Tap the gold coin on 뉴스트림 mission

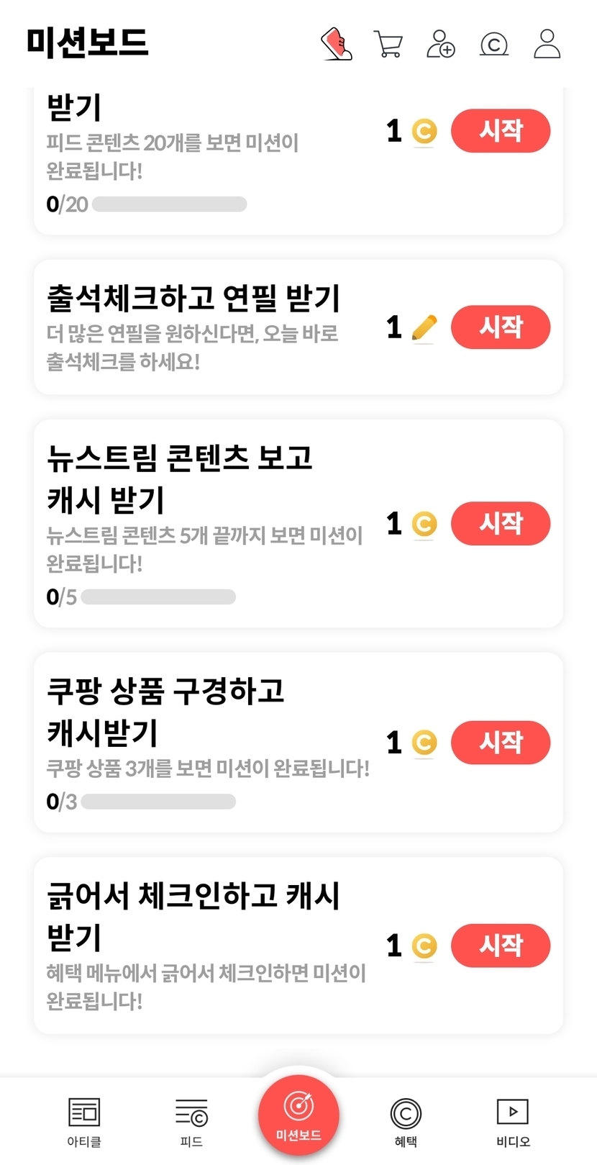424,524
